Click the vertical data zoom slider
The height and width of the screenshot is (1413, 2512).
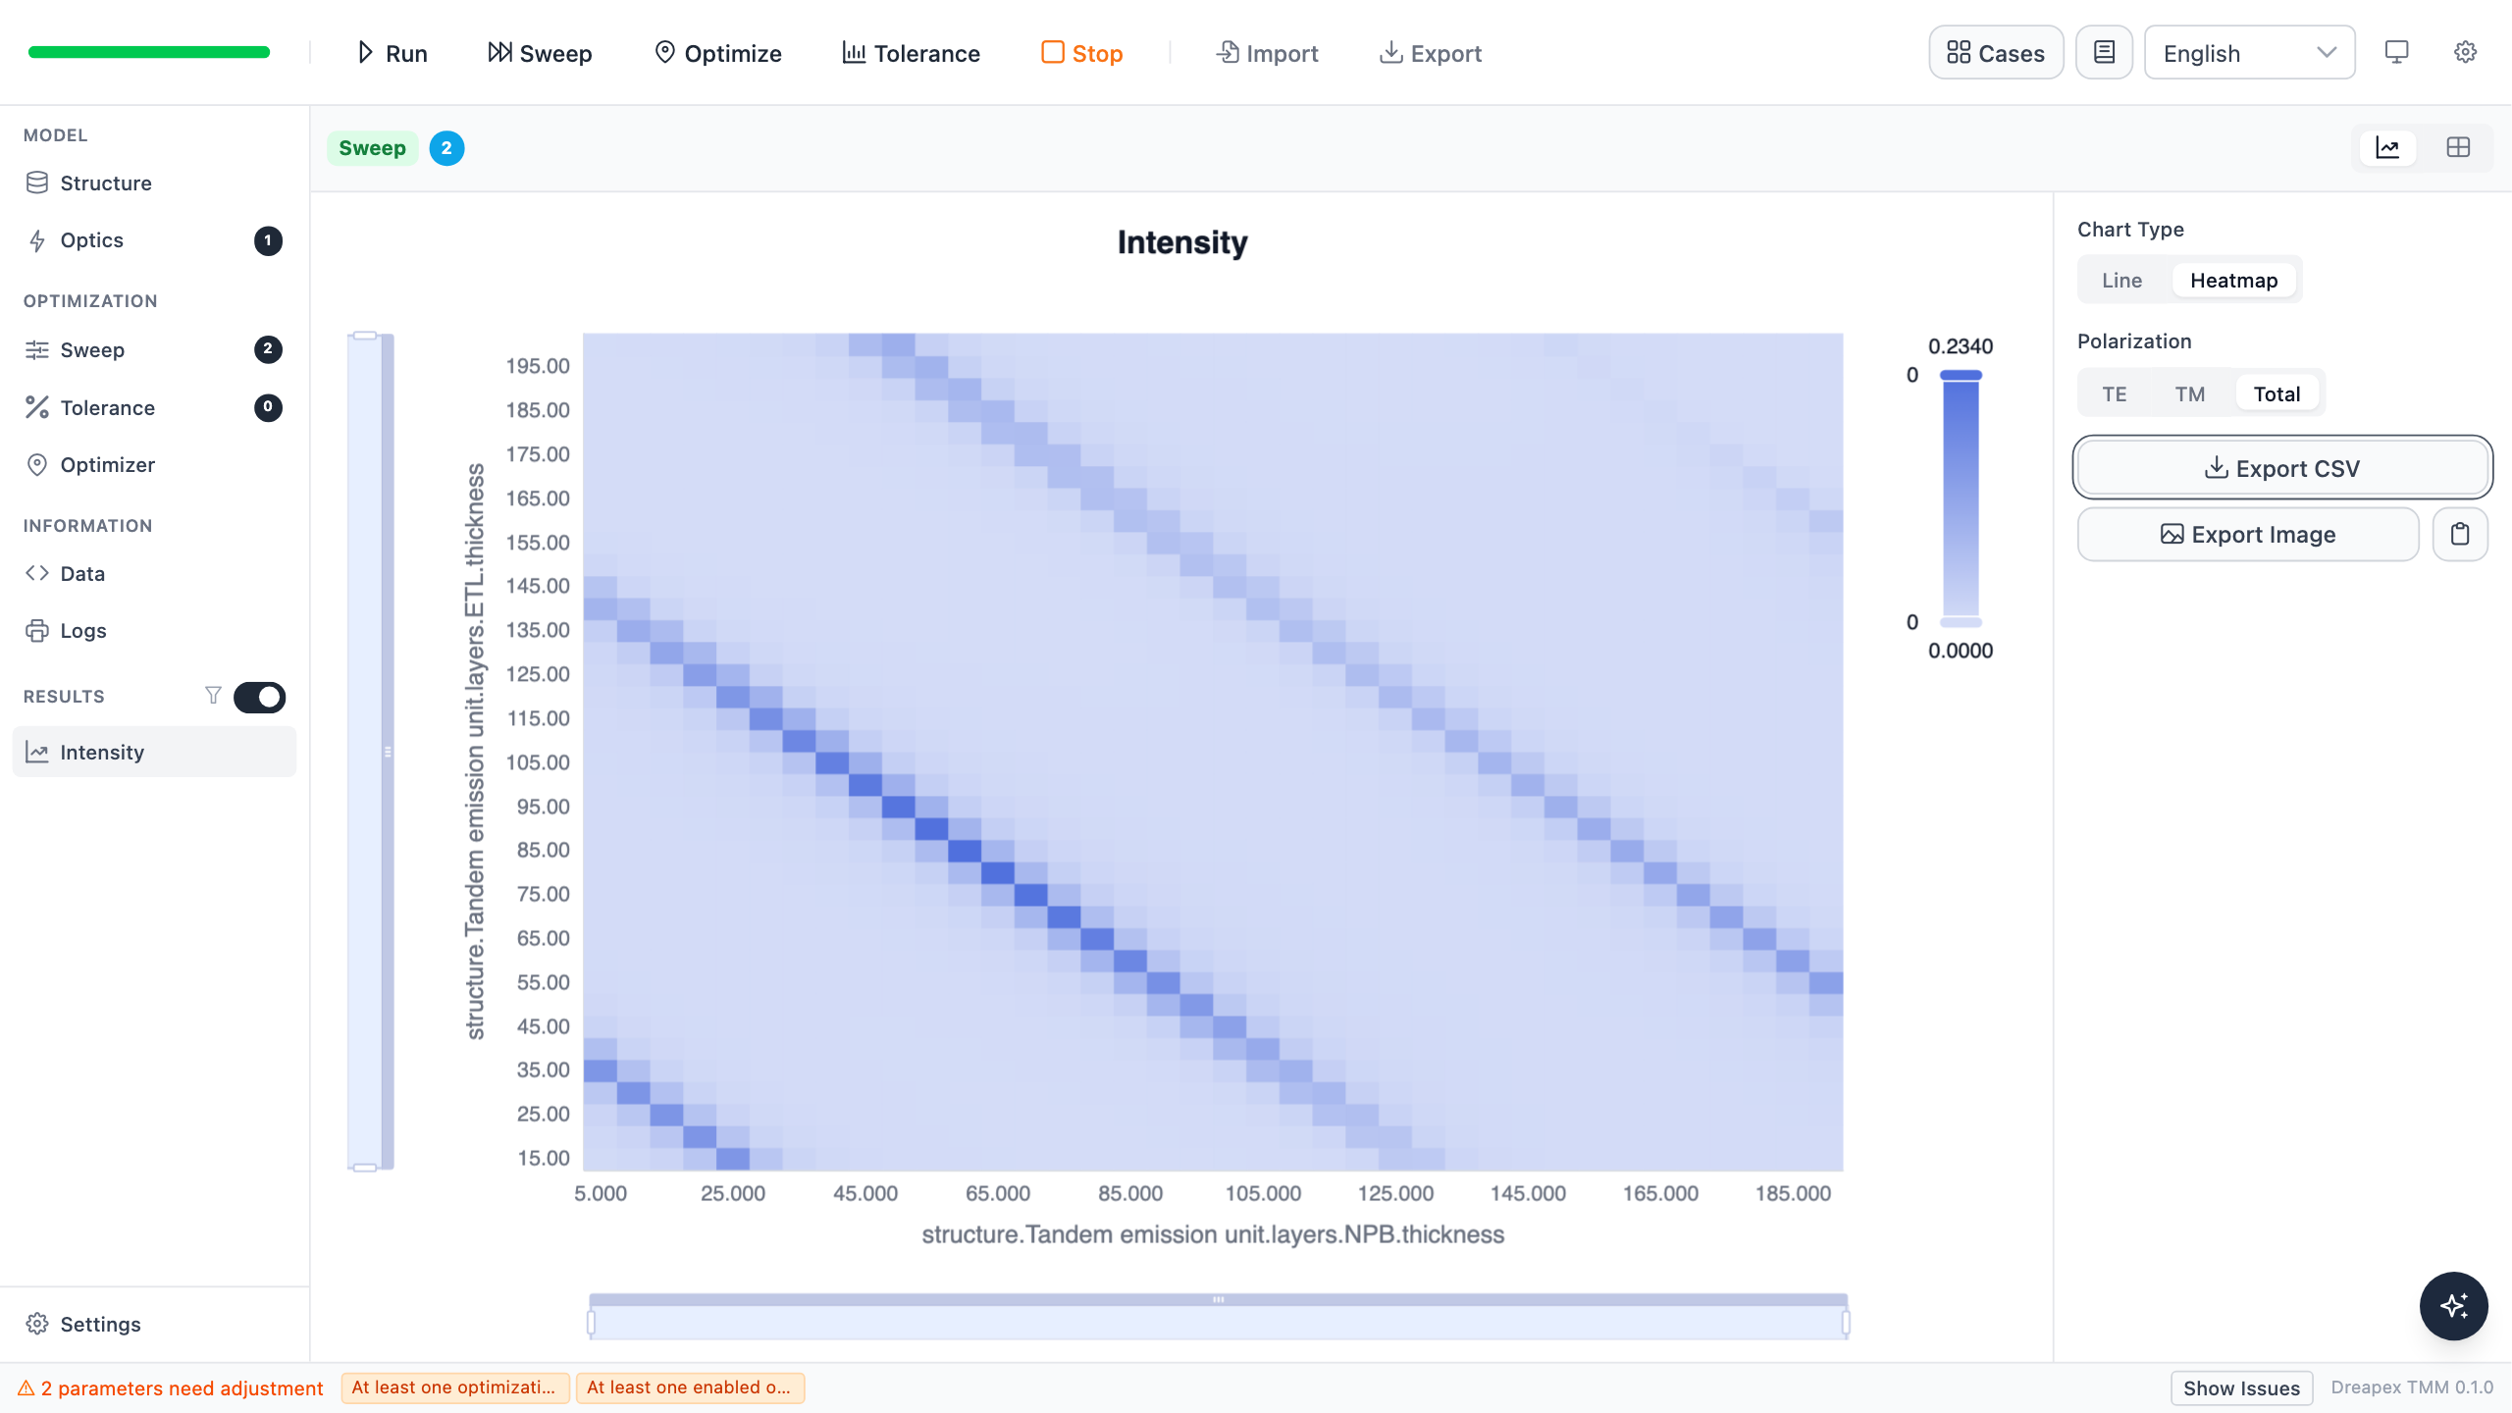tap(370, 752)
